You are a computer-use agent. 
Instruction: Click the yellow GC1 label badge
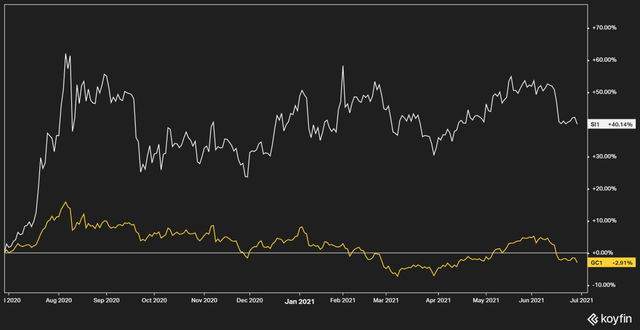597,263
